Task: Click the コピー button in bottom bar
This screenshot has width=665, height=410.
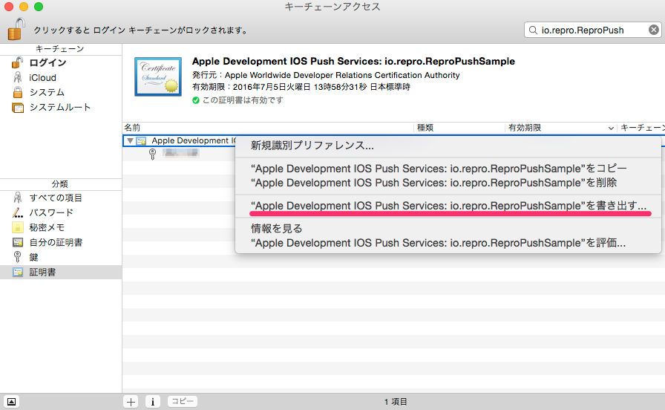Action: [183, 401]
